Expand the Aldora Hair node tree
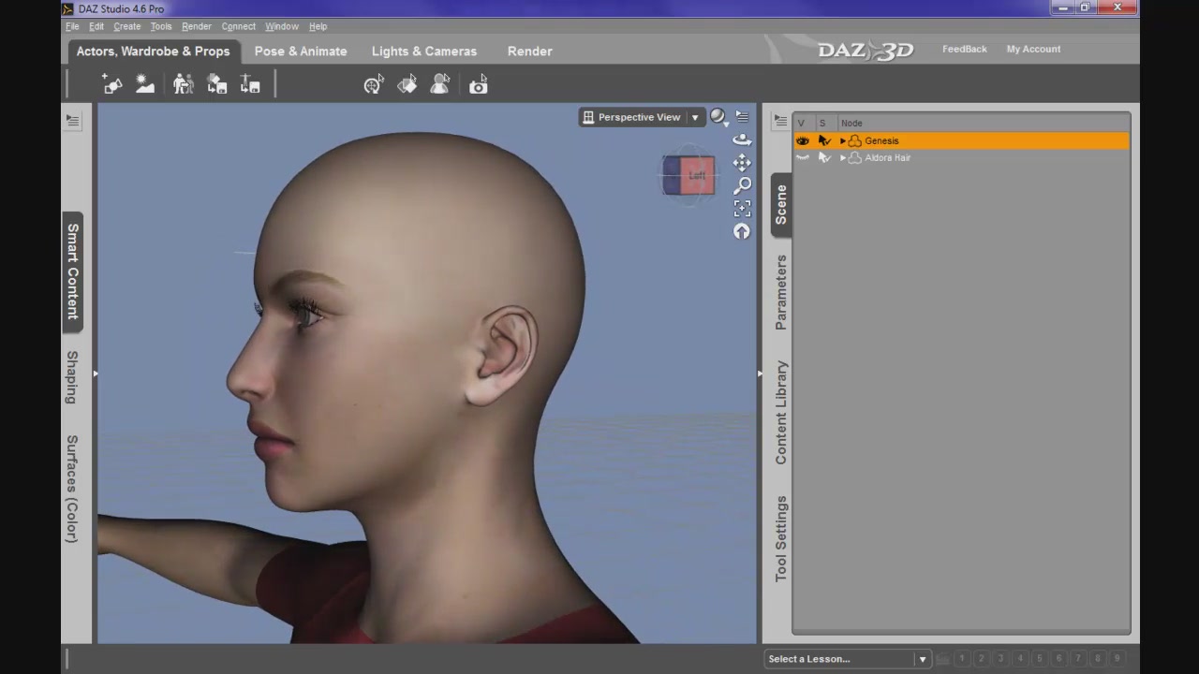 pyautogui.click(x=843, y=157)
